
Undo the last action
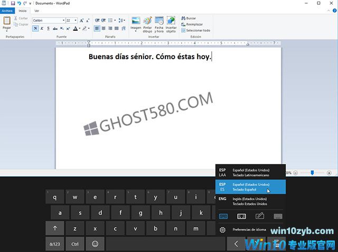coord(19,3)
